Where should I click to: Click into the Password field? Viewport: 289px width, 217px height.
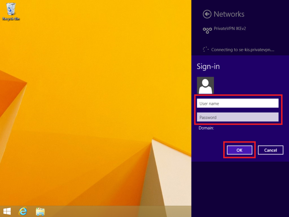[x=238, y=117]
